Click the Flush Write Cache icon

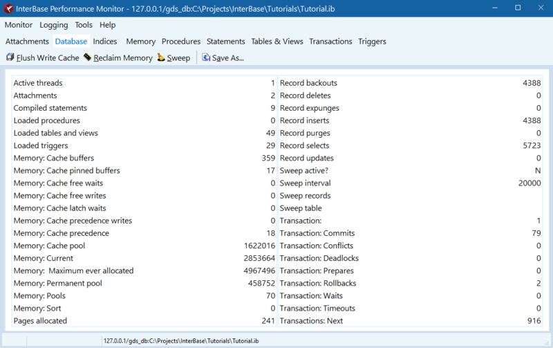tap(10, 57)
